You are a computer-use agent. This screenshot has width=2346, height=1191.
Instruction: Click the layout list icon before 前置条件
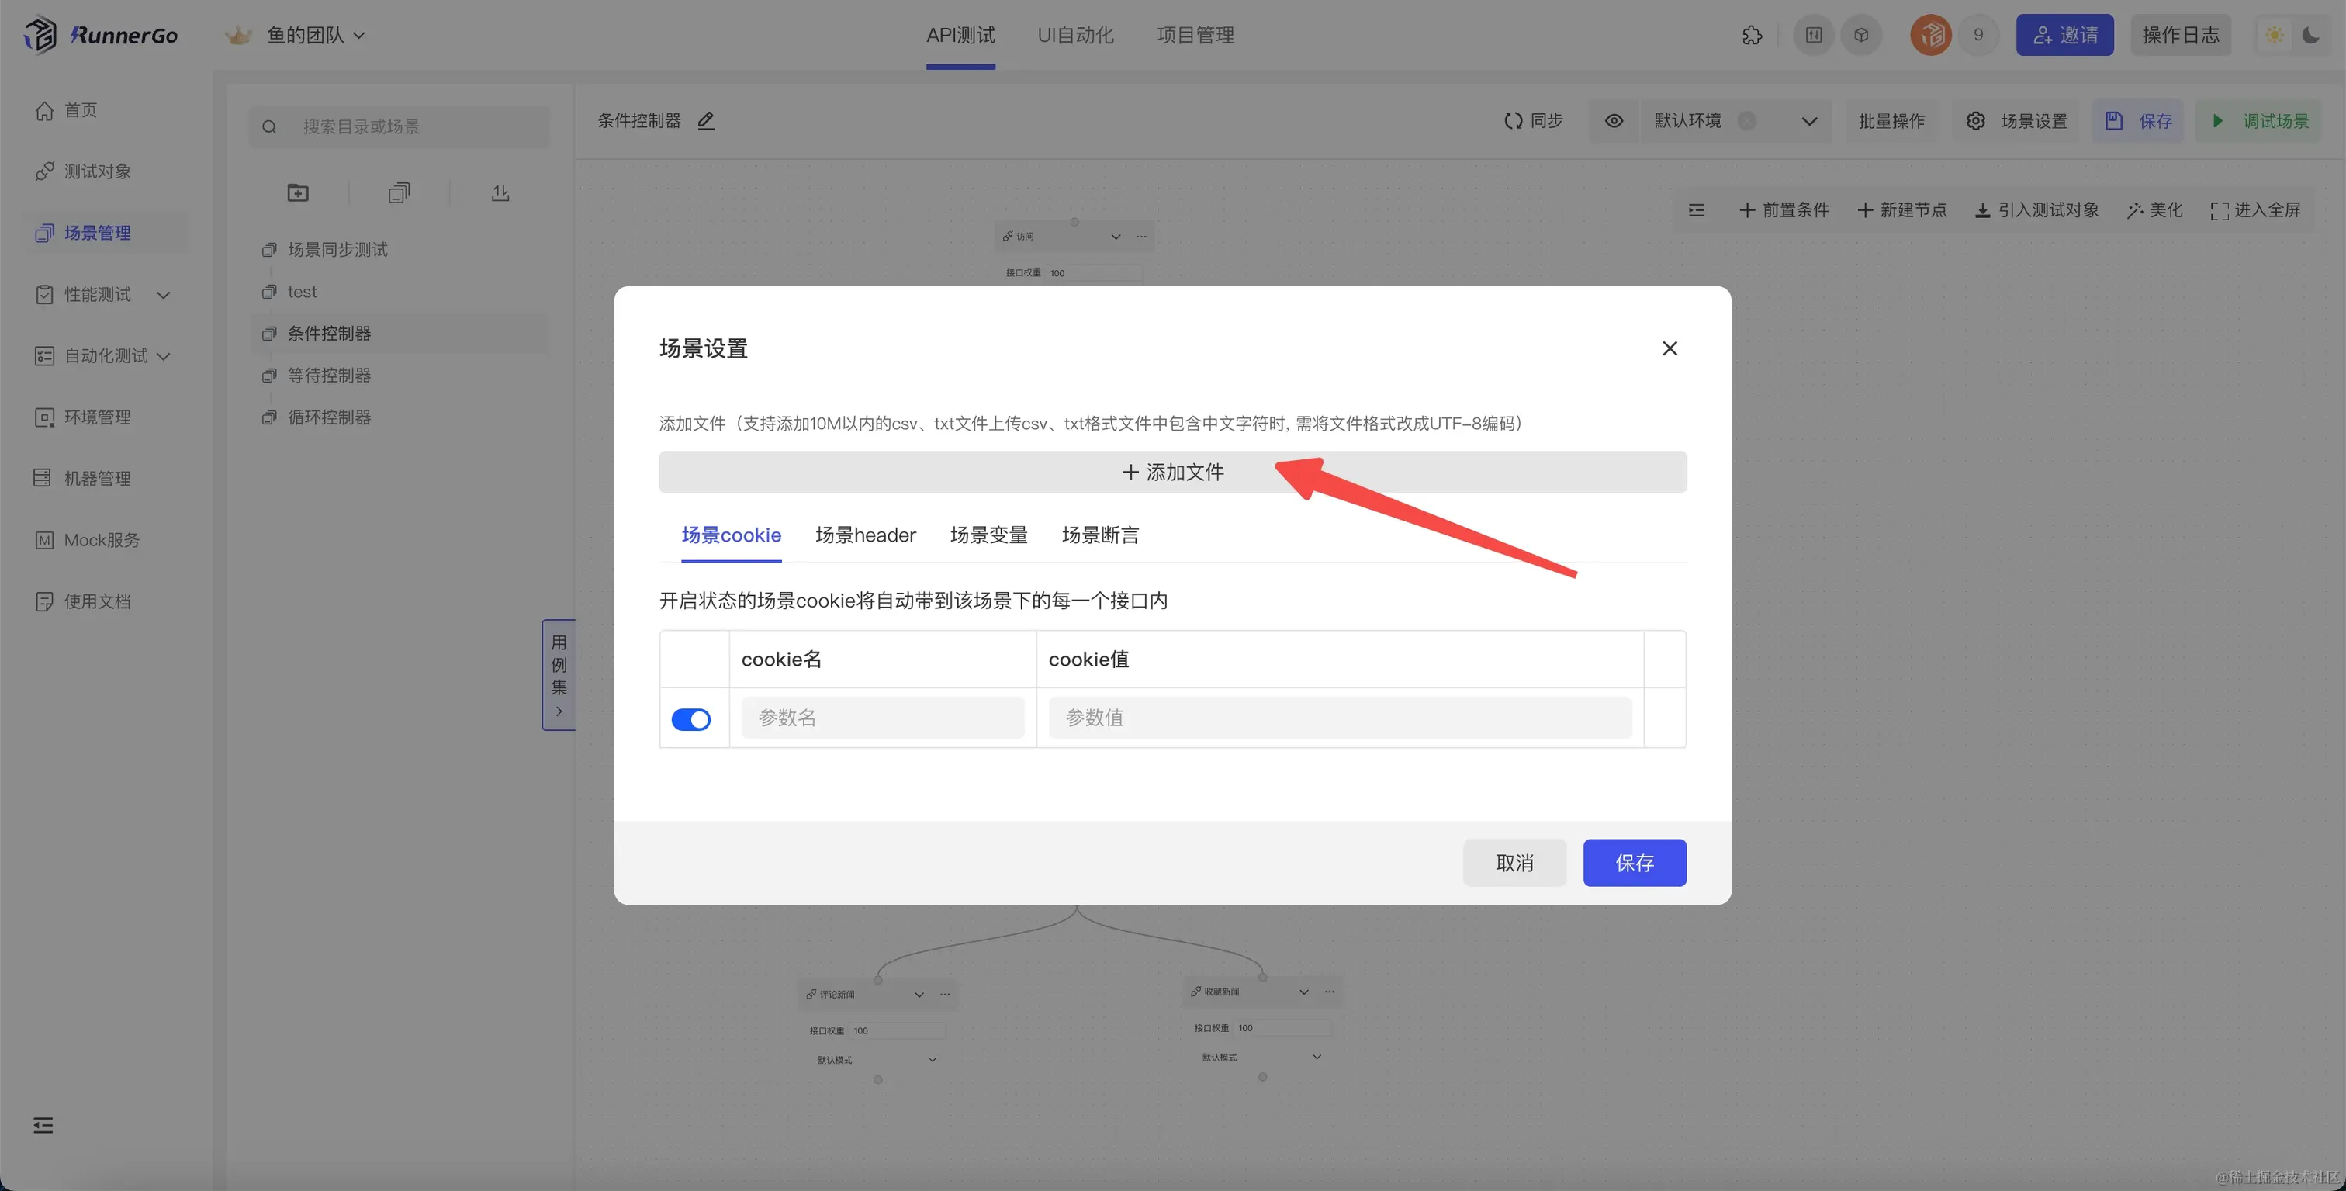[1696, 210]
